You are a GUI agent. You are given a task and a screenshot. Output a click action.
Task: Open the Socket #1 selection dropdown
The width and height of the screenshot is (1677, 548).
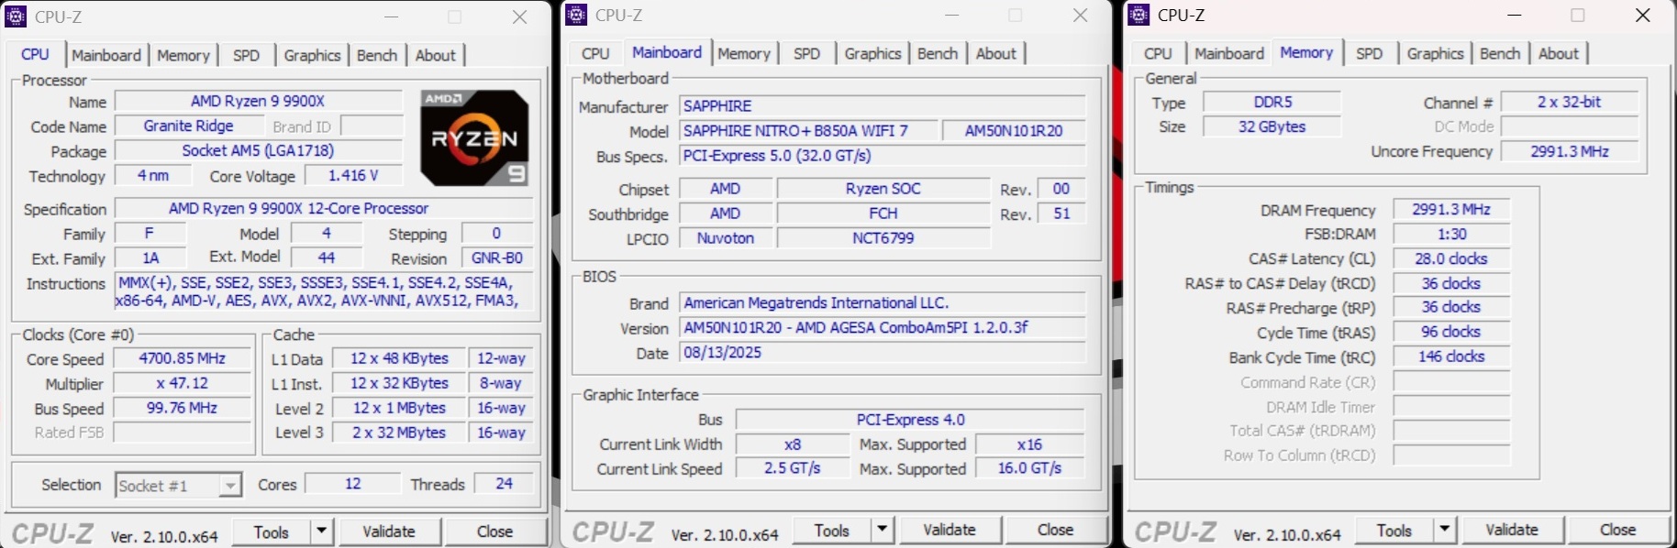pyautogui.click(x=179, y=485)
